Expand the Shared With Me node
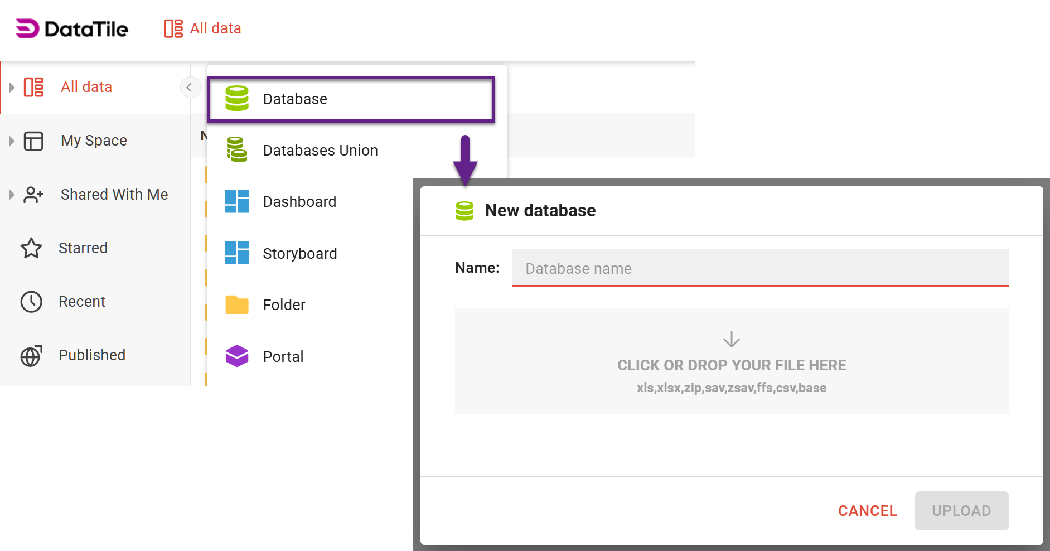This screenshot has width=1050, height=551. tap(11, 195)
